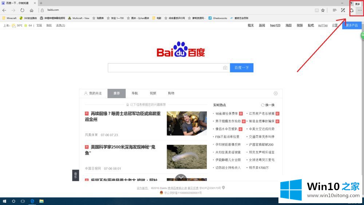Open the 设置 link

click(x=335, y=25)
